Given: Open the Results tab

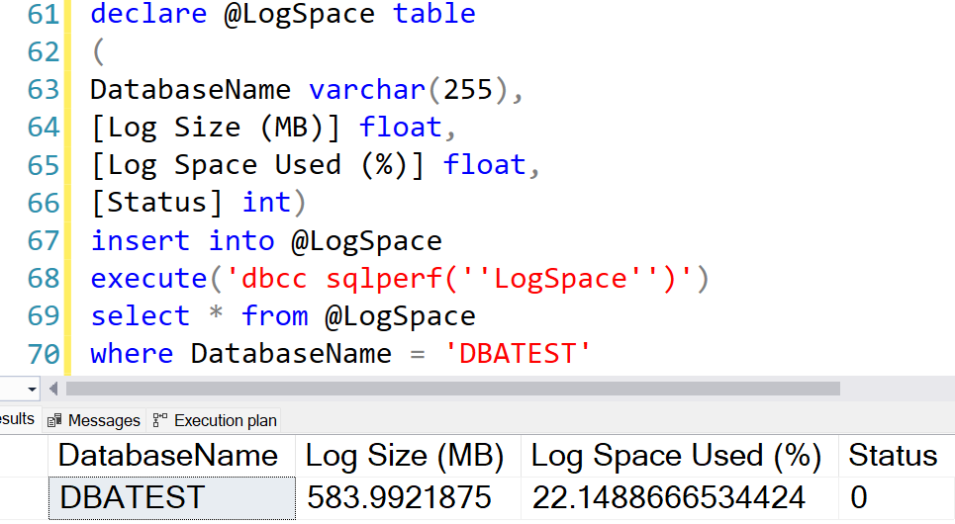Looking at the screenshot, I should pyautogui.click(x=18, y=419).
